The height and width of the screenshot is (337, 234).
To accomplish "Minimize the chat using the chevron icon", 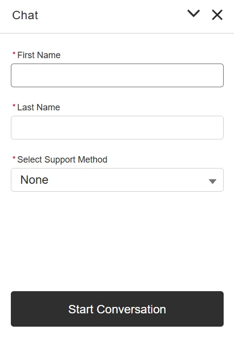I will click(194, 13).
